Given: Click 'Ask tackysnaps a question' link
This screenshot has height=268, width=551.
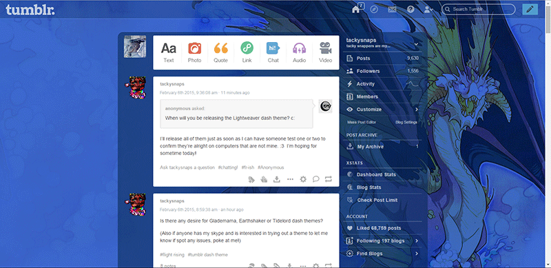Looking at the screenshot, I should pyautogui.click(x=187, y=167).
